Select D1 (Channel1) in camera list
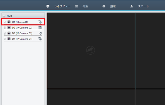Screen dimensions: 165x105 tap(20, 22)
